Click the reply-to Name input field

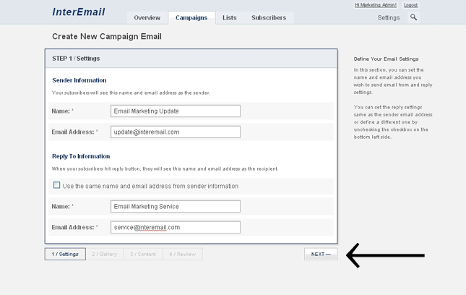tap(175, 207)
